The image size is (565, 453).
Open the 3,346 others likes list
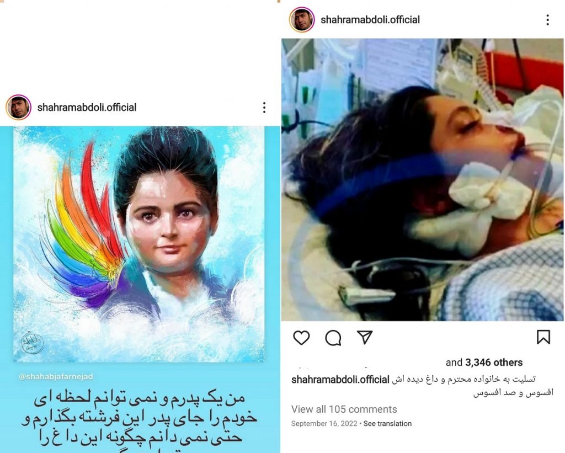pos(494,362)
